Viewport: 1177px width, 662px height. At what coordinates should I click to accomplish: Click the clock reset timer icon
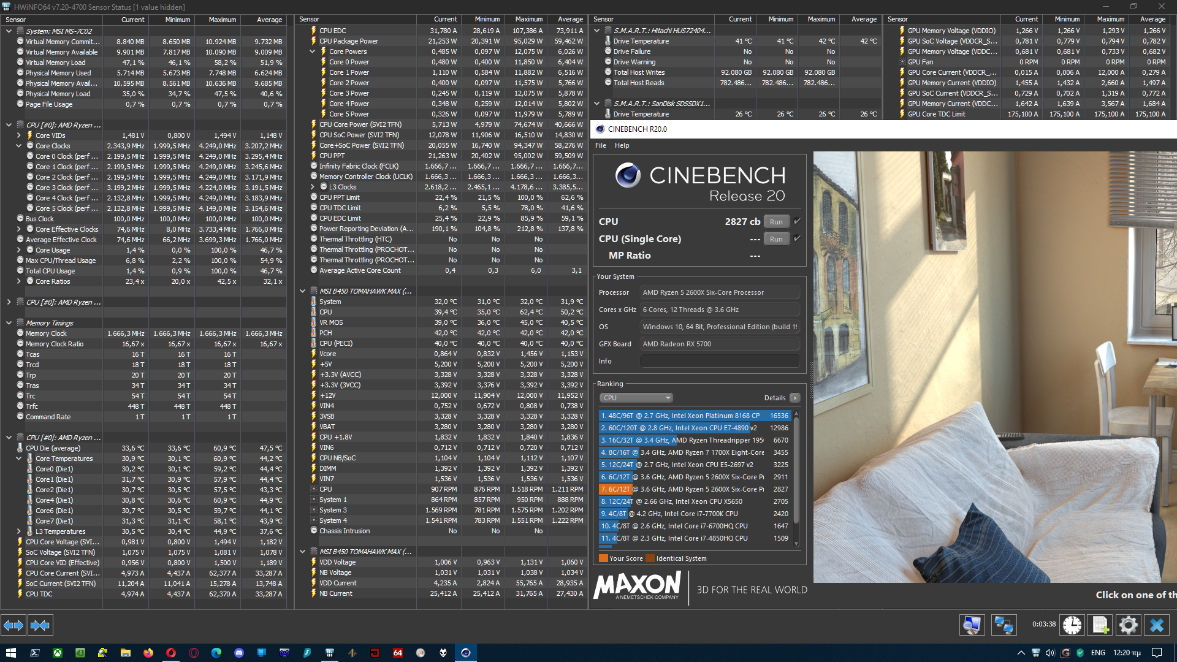[x=1072, y=625]
